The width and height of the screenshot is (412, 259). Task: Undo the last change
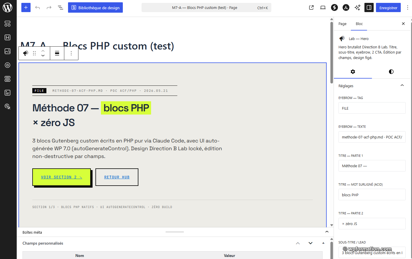[37, 7]
